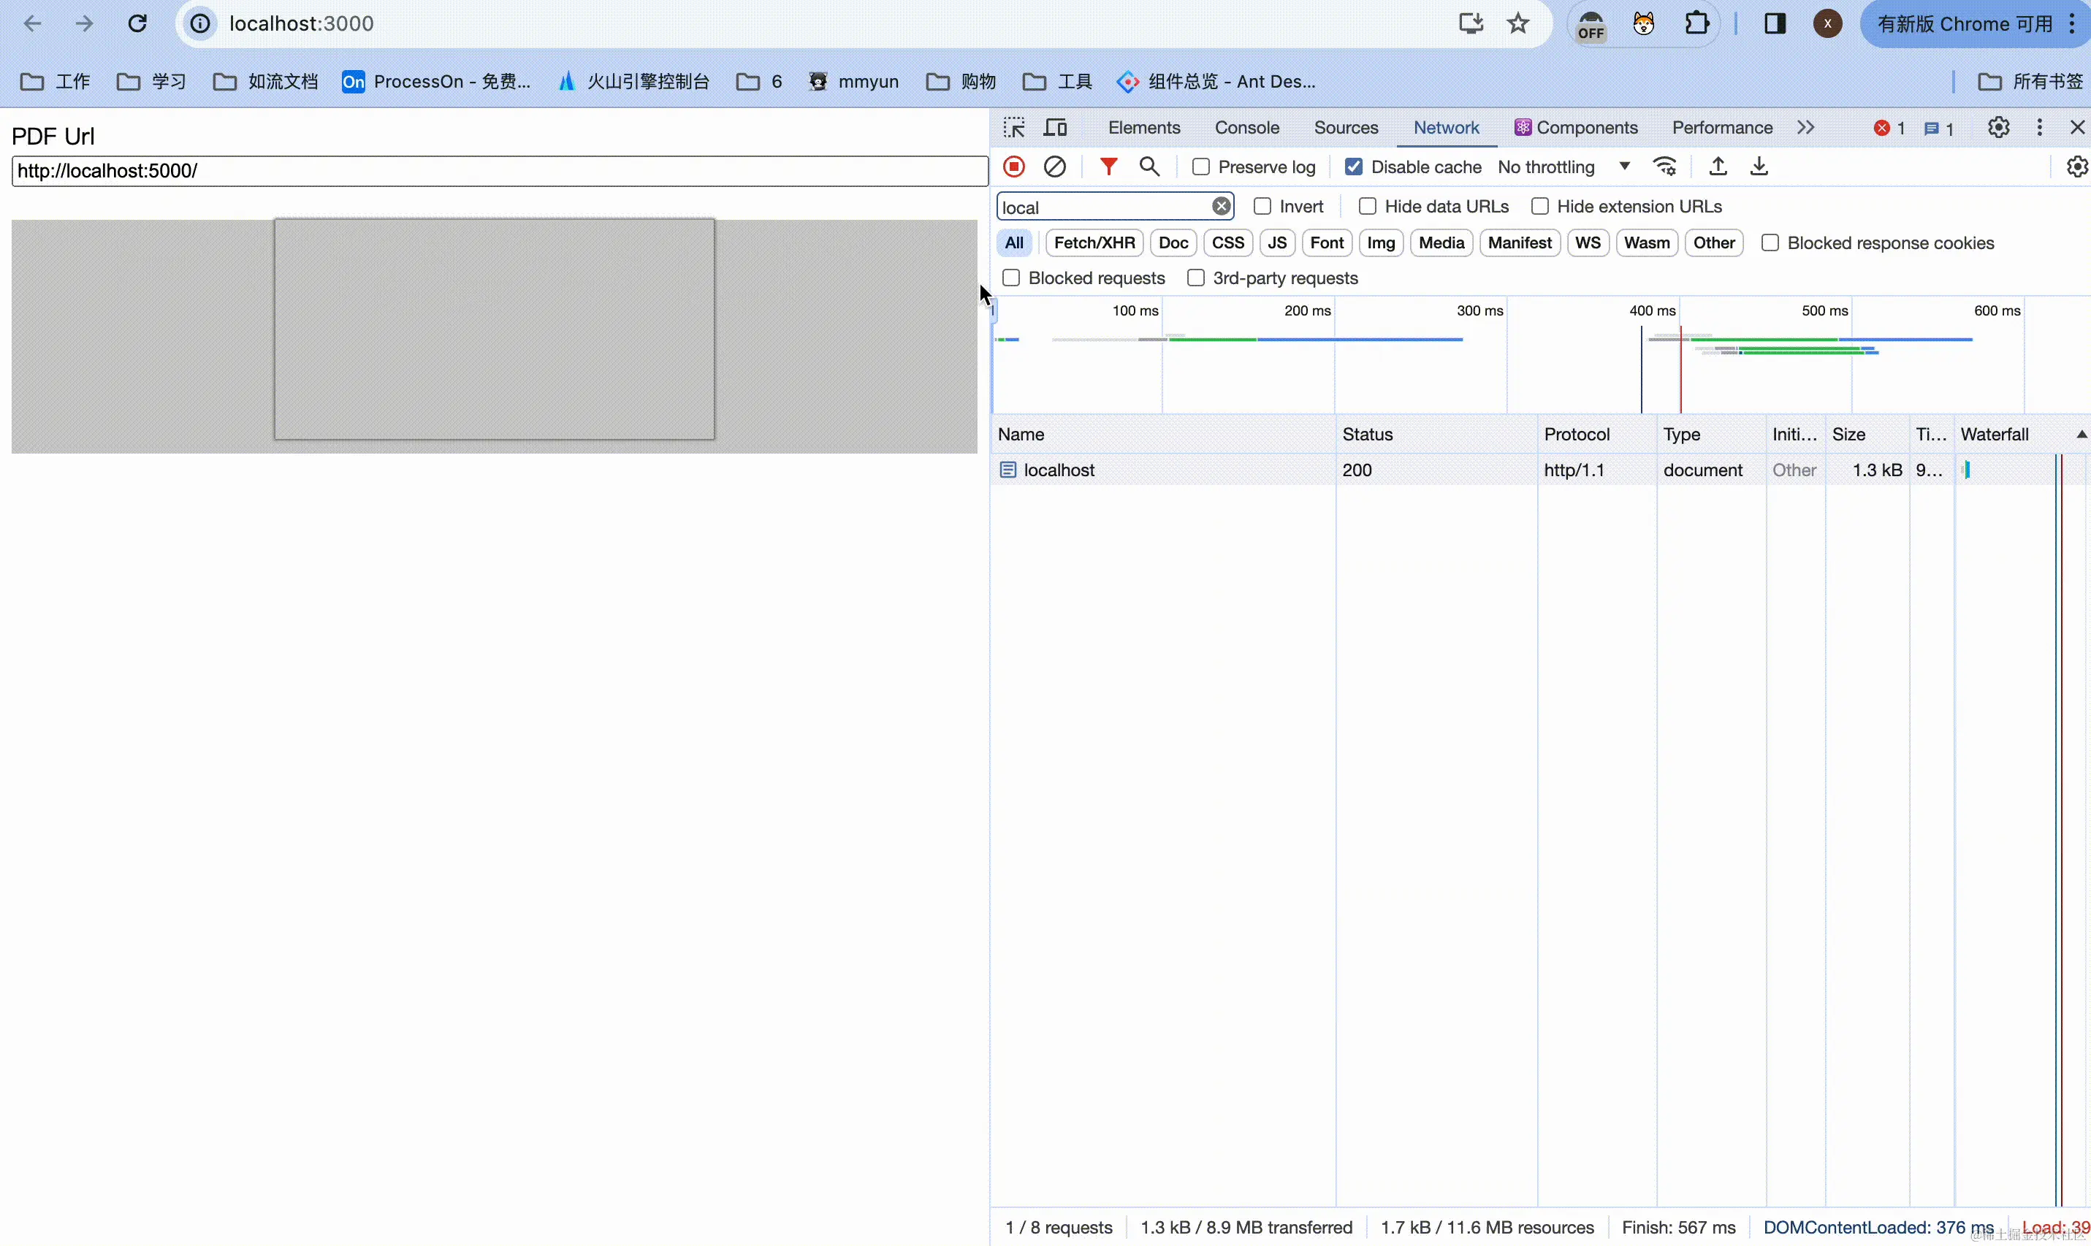Expand more DevTools tabs chevron
Screen dimensions: 2091x1246
[1805, 128]
